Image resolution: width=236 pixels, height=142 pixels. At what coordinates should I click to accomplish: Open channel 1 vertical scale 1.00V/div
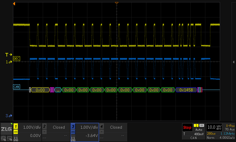29,127
